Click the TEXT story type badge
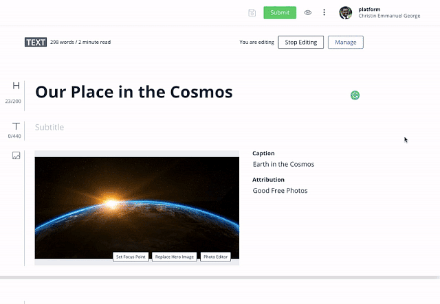440x304 pixels. (36, 42)
